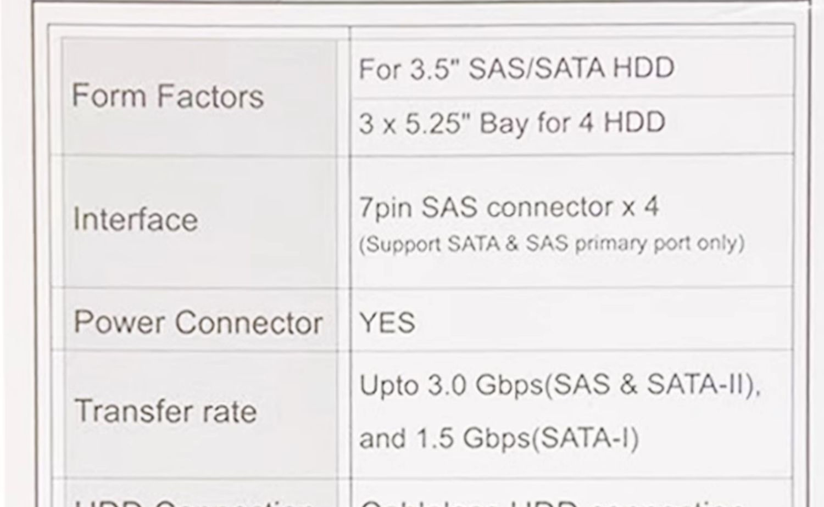The image size is (824, 507).
Task: Select the Form Factors row label
Action: point(168,96)
